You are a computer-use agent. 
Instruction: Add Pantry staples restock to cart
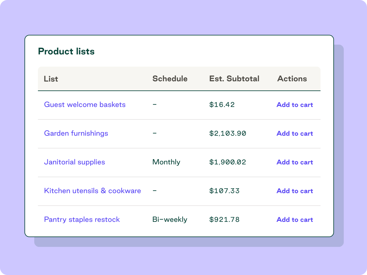tap(295, 219)
